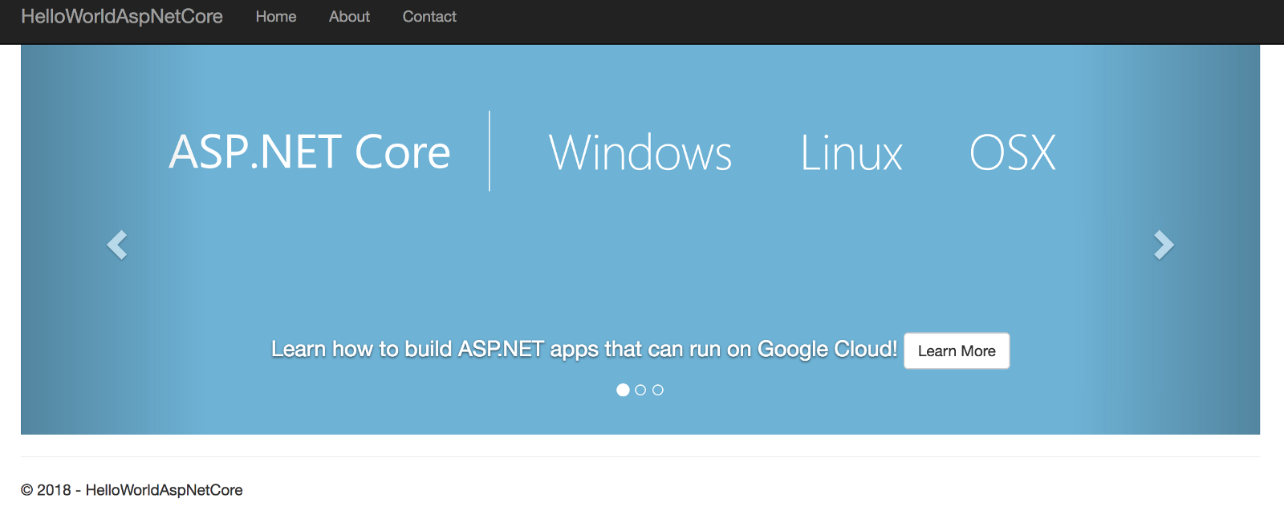Image resolution: width=1284 pixels, height=531 pixels.
Task: Click the 2018 copyright footer text
Action: [132, 490]
